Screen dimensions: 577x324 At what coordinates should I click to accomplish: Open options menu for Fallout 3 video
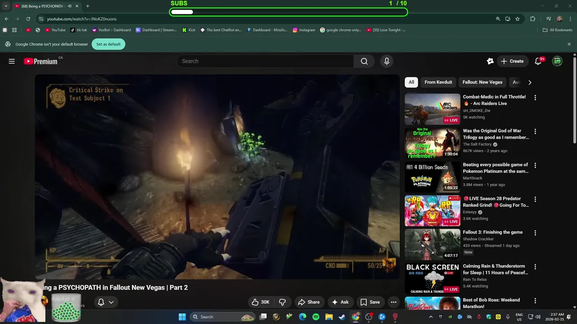click(535, 233)
